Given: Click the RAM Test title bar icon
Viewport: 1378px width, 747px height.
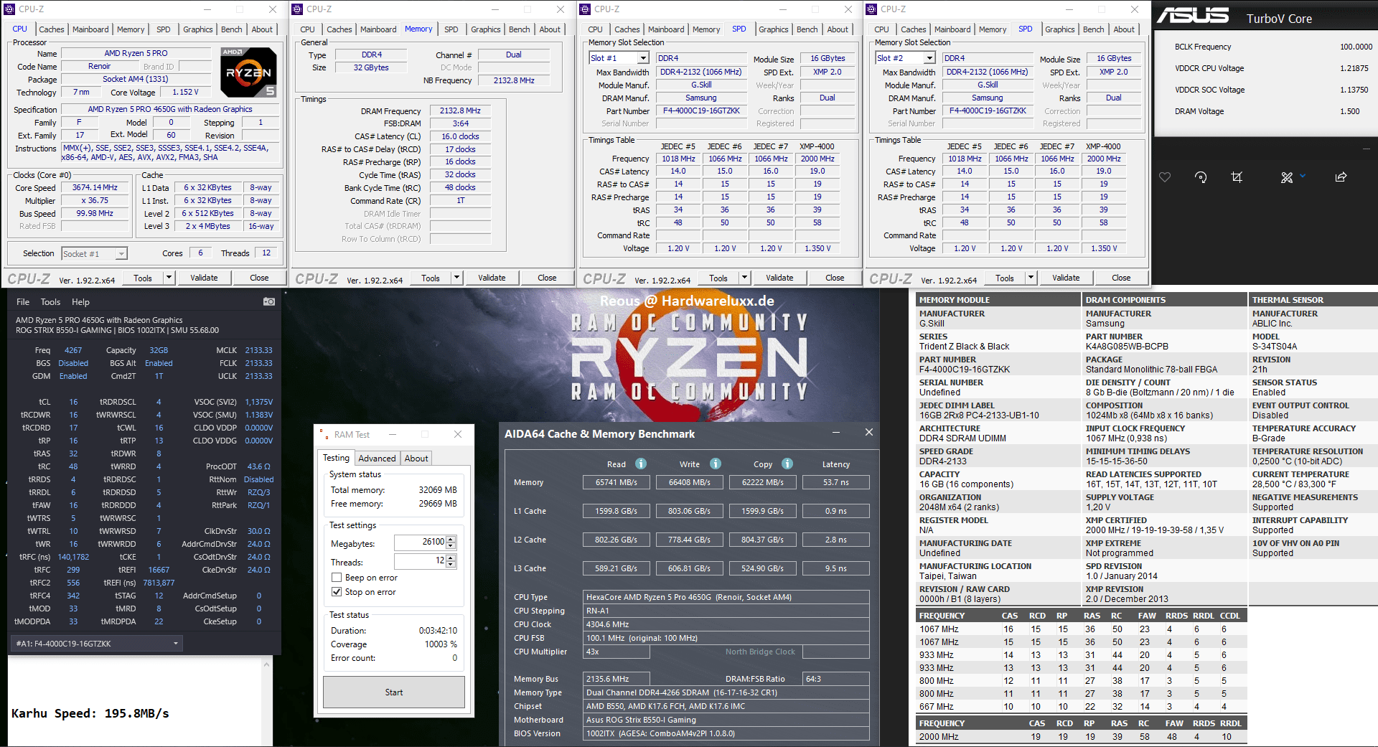Looking at the screenshot, I should 325,434.
